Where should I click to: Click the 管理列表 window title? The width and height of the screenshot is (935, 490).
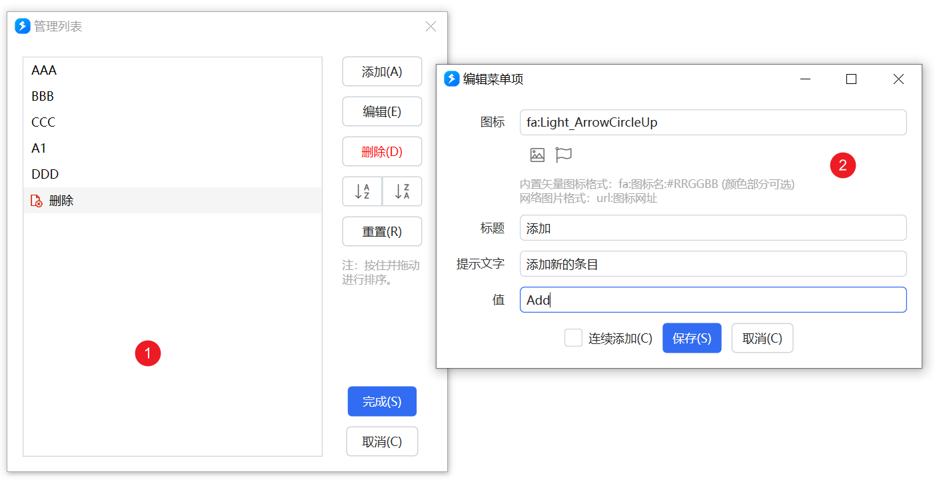click(x=59, y=26)
